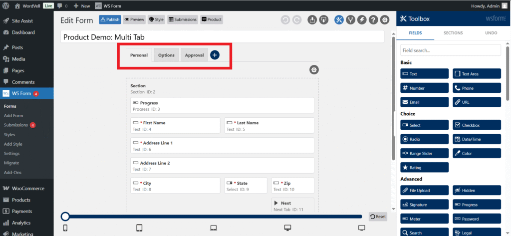Open the Sections tab in Toolbox
Image resolution: width=511 pixels, height=236 pixels.
[x=453, y=33]
